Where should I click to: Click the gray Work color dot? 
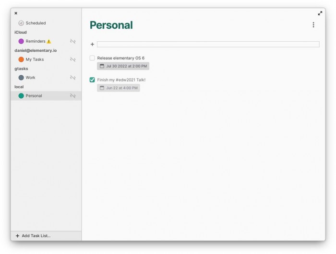pos(21,78)
